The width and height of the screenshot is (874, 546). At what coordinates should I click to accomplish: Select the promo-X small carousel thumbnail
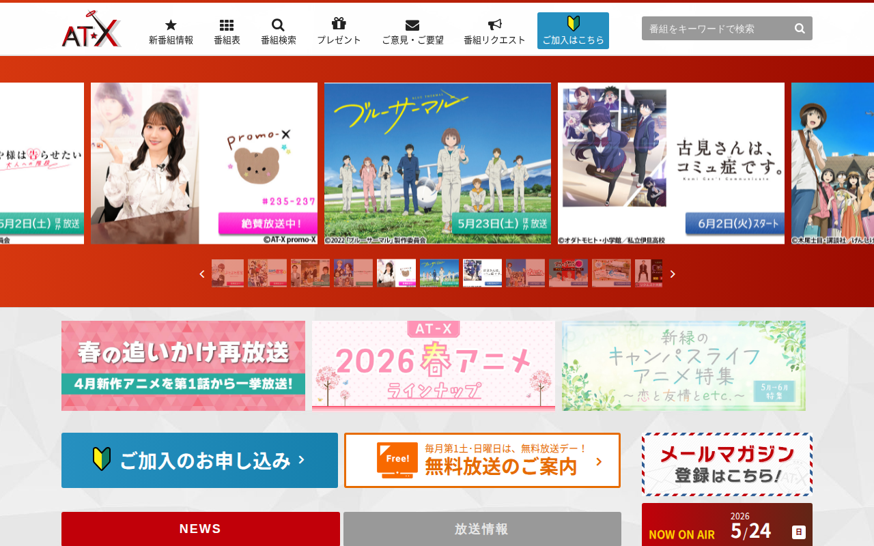tap(396, 273)
